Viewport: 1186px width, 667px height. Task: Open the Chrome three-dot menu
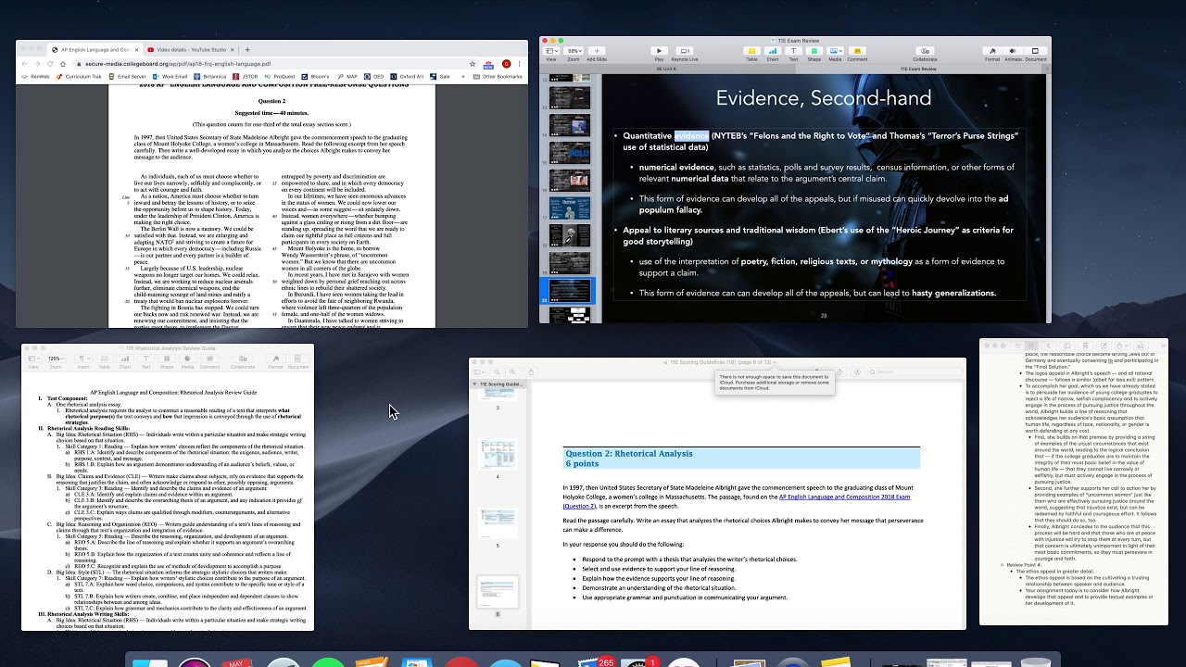(520, 64)
